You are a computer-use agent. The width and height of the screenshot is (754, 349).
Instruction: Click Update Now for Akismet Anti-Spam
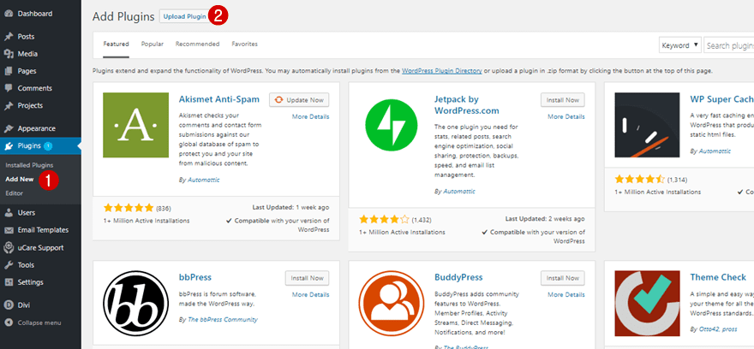(299, 100)
